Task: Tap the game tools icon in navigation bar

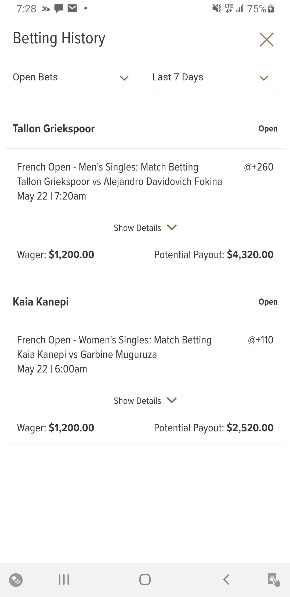Action: click(x=16, y=580)
